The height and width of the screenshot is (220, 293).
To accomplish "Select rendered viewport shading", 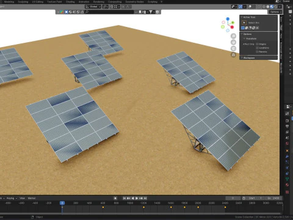I will [276, 7].
